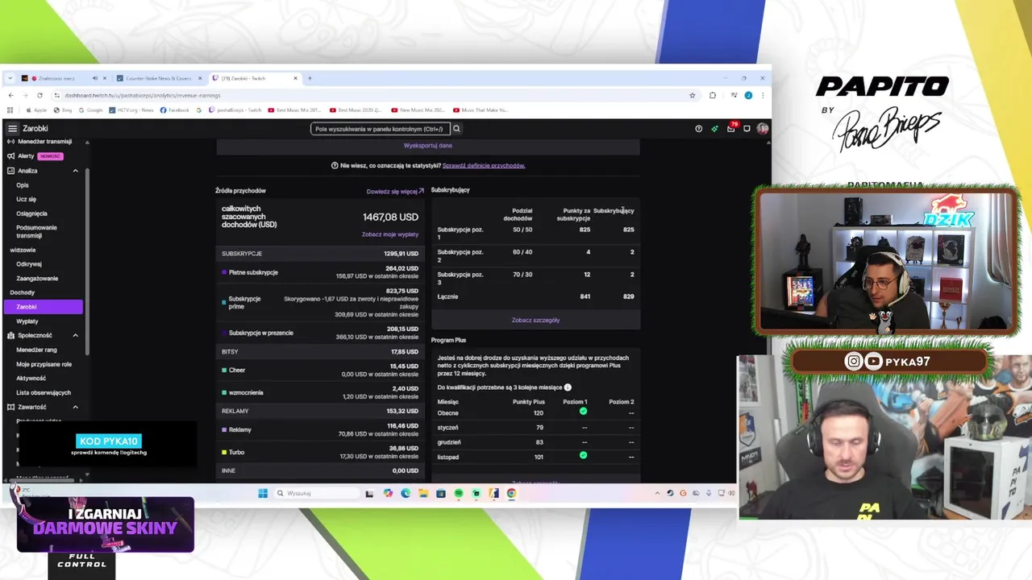Close the Zarobki - Twitch tab
Viewport: 1032px width, 580px height.
pos(295,78)
